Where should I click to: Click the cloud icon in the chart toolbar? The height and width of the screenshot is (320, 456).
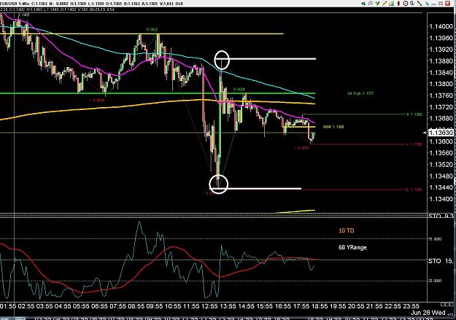(363, 4)
